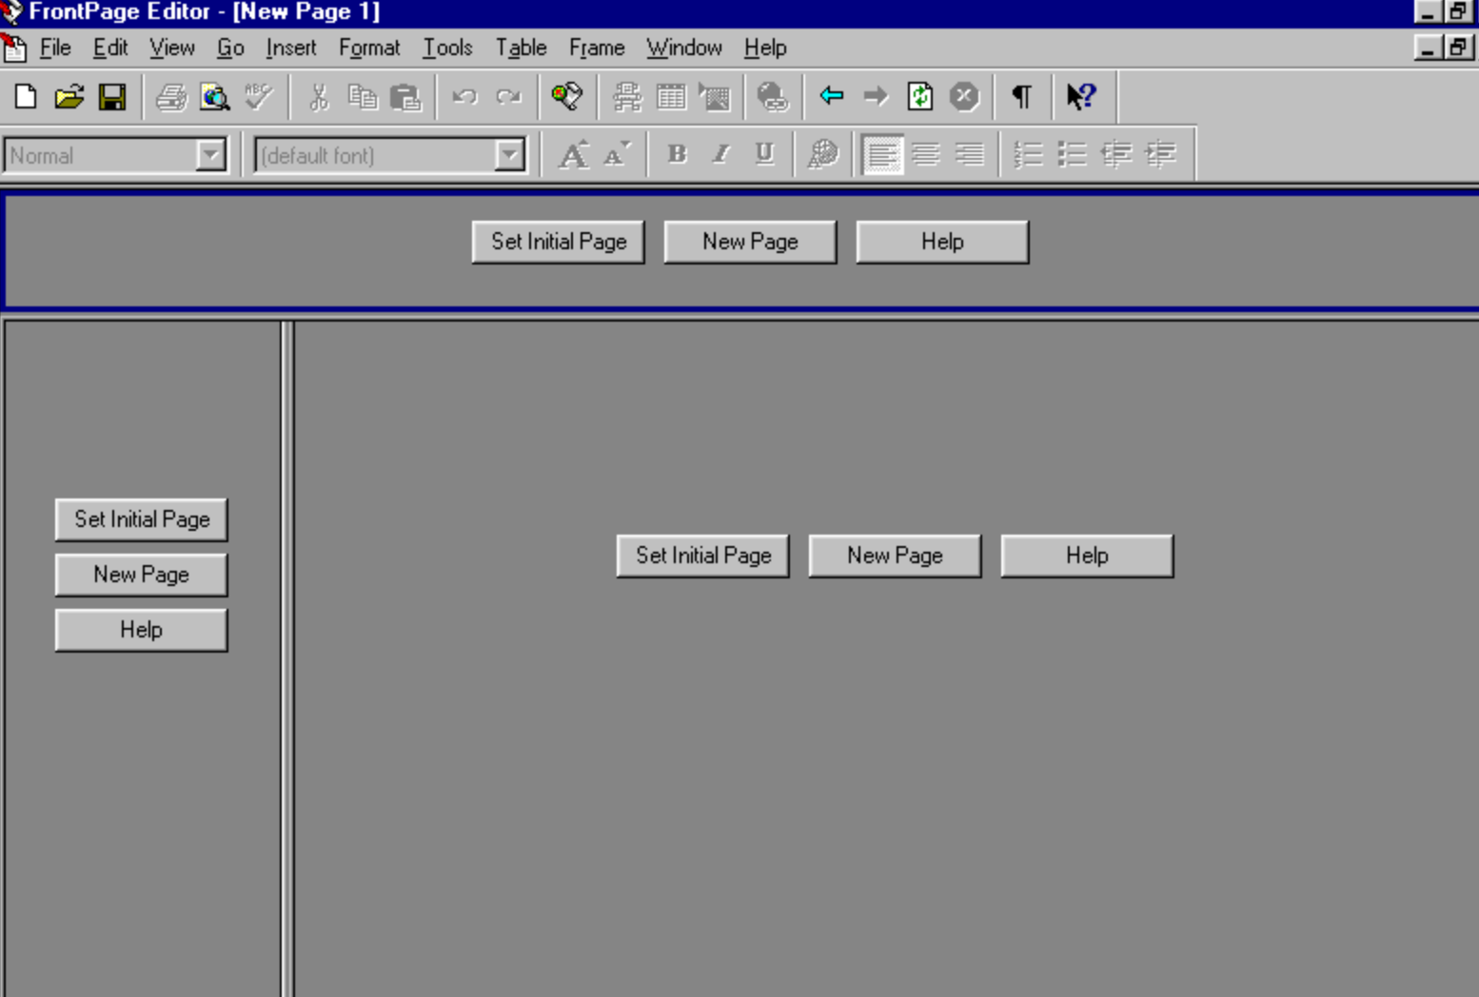Open the Format menu
Screen dimensions: 1479x997
[x=369, y=48]
